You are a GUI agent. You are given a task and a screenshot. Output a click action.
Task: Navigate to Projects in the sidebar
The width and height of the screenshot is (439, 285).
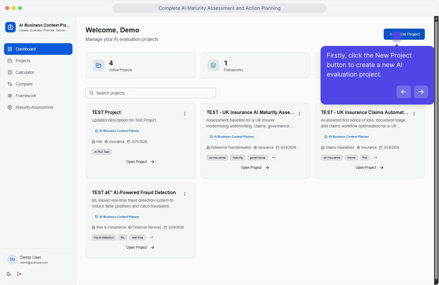coord(23,61)
